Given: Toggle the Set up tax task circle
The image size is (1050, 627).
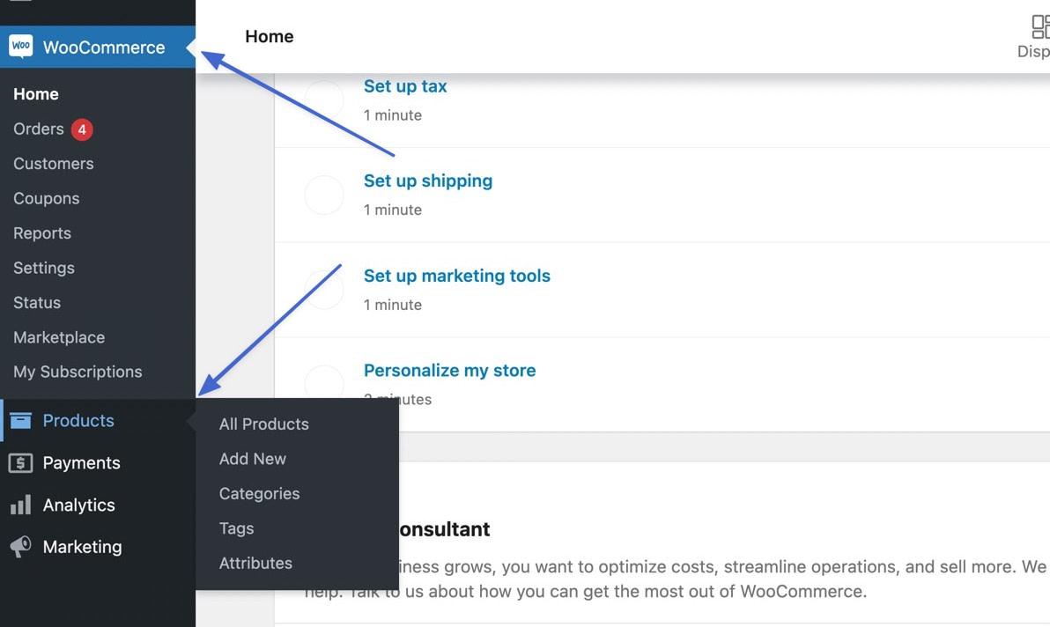Looking at the screenshot, I should point(324,100).
